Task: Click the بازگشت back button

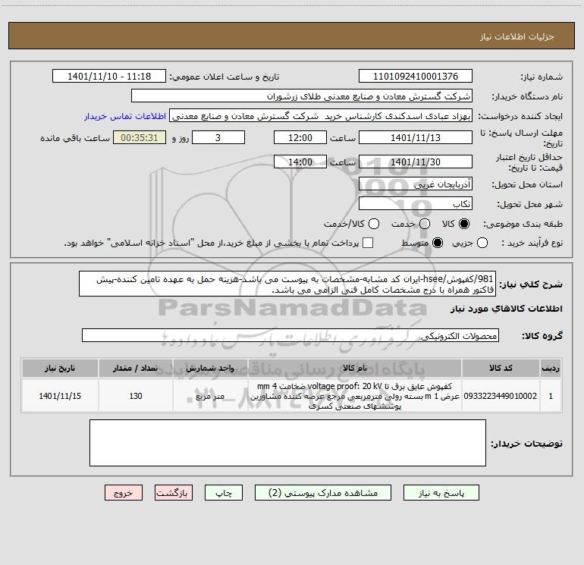Action: (x=174, y=493)
